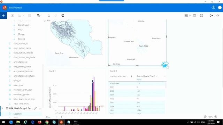Select the Minute subfield
Viewport: 223px width, 125px height.
point(21,34)
